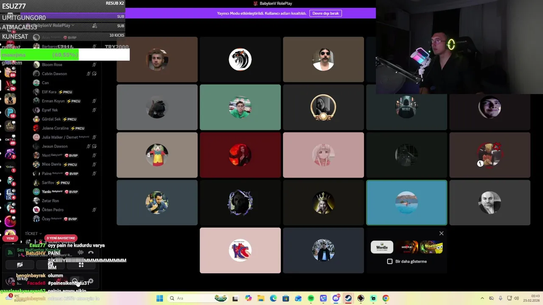
Task: Disconnect from voice with hang-up icon
Action: (91, 252)
